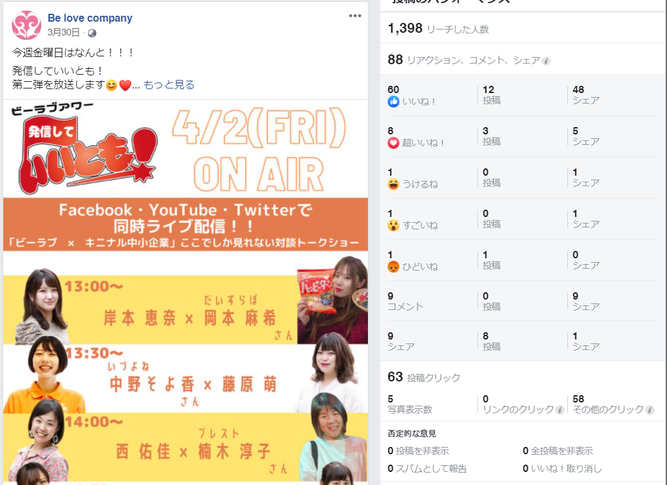This screenshot has width=667, height=485.
Task: Click info icon next to その他のクリック
Action: point(649,410)
